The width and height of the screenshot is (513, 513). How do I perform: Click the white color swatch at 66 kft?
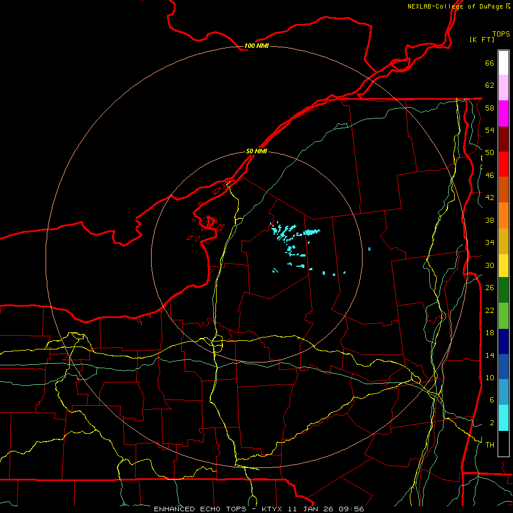point(503,63)
